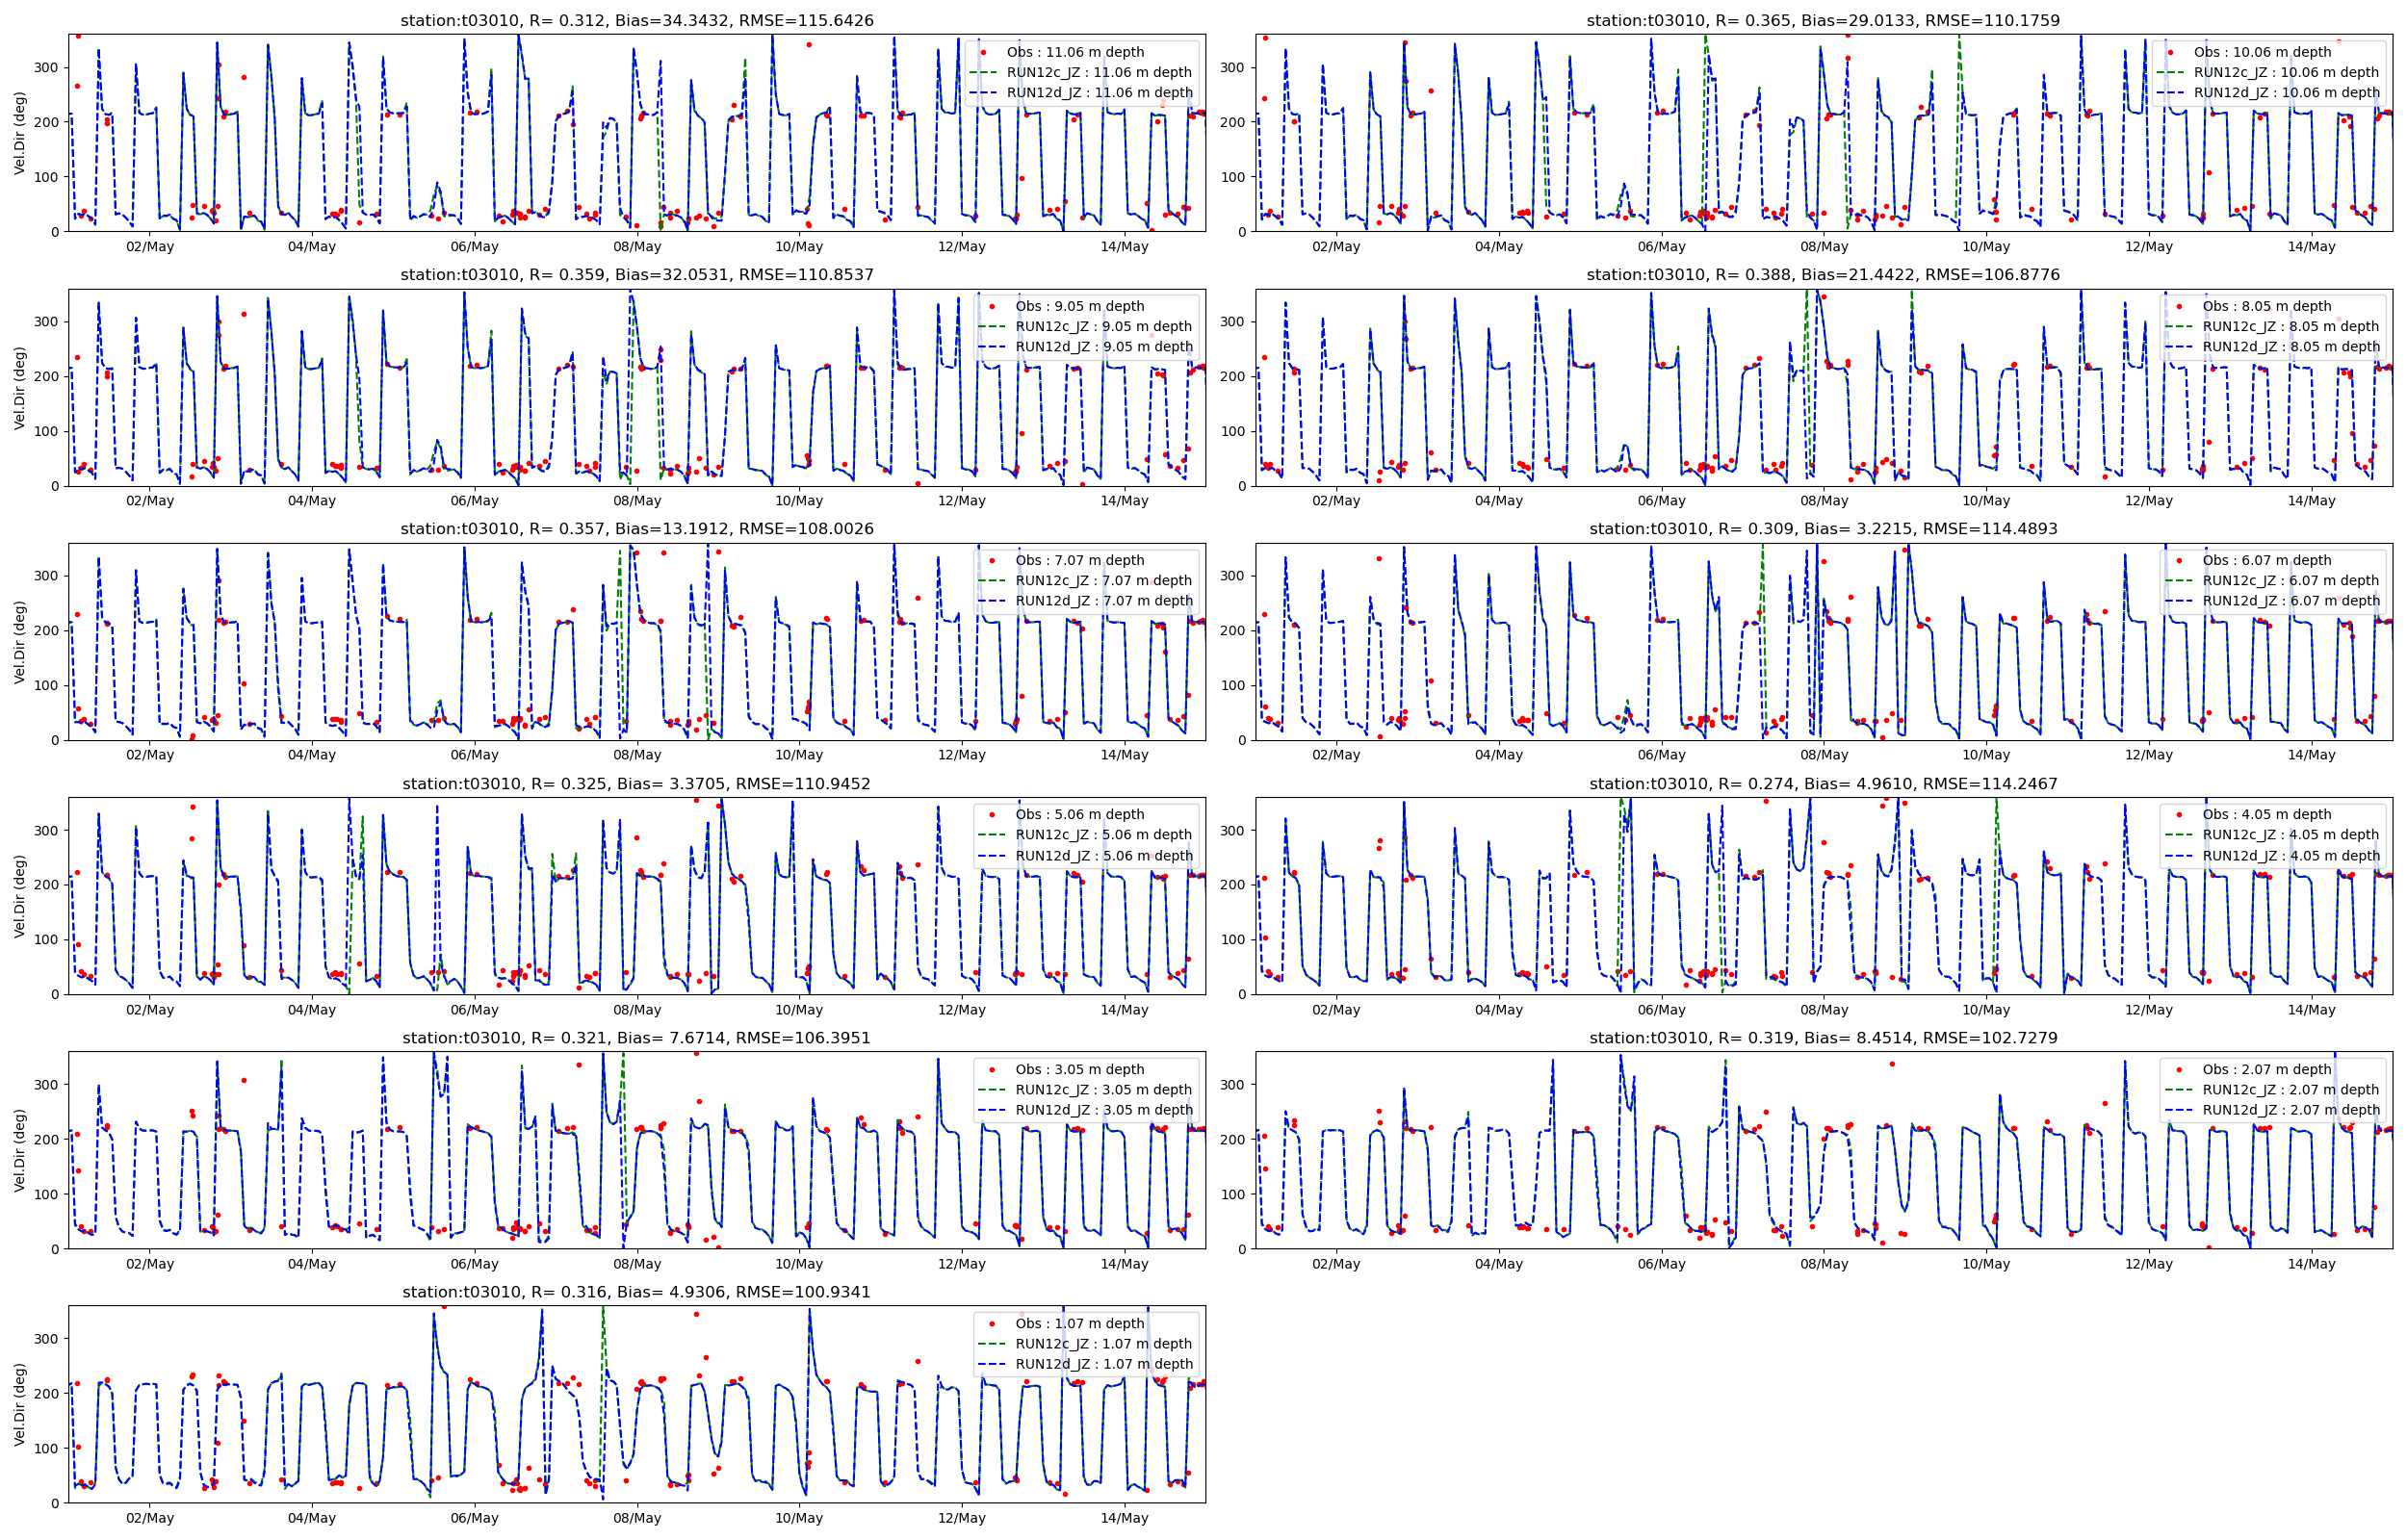The height and width of the screenshot is (1540, 2407).
Task: Click blue RUN12d_JZ line sample in 6.07 m legend
Action: (x=2178, y=601)
